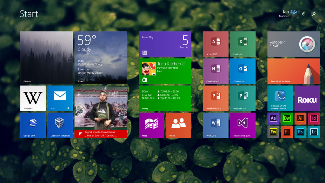Open Dreamweaver using the Dw tile
Screen dimensions: 325x183
287,119
